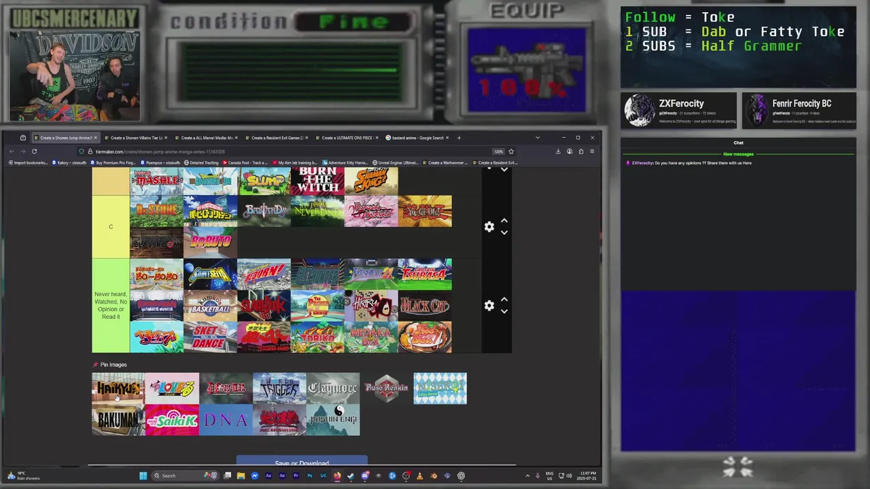870x489 pixels.
Task: Select the Toriko image
Action: [x=317, y=337]
